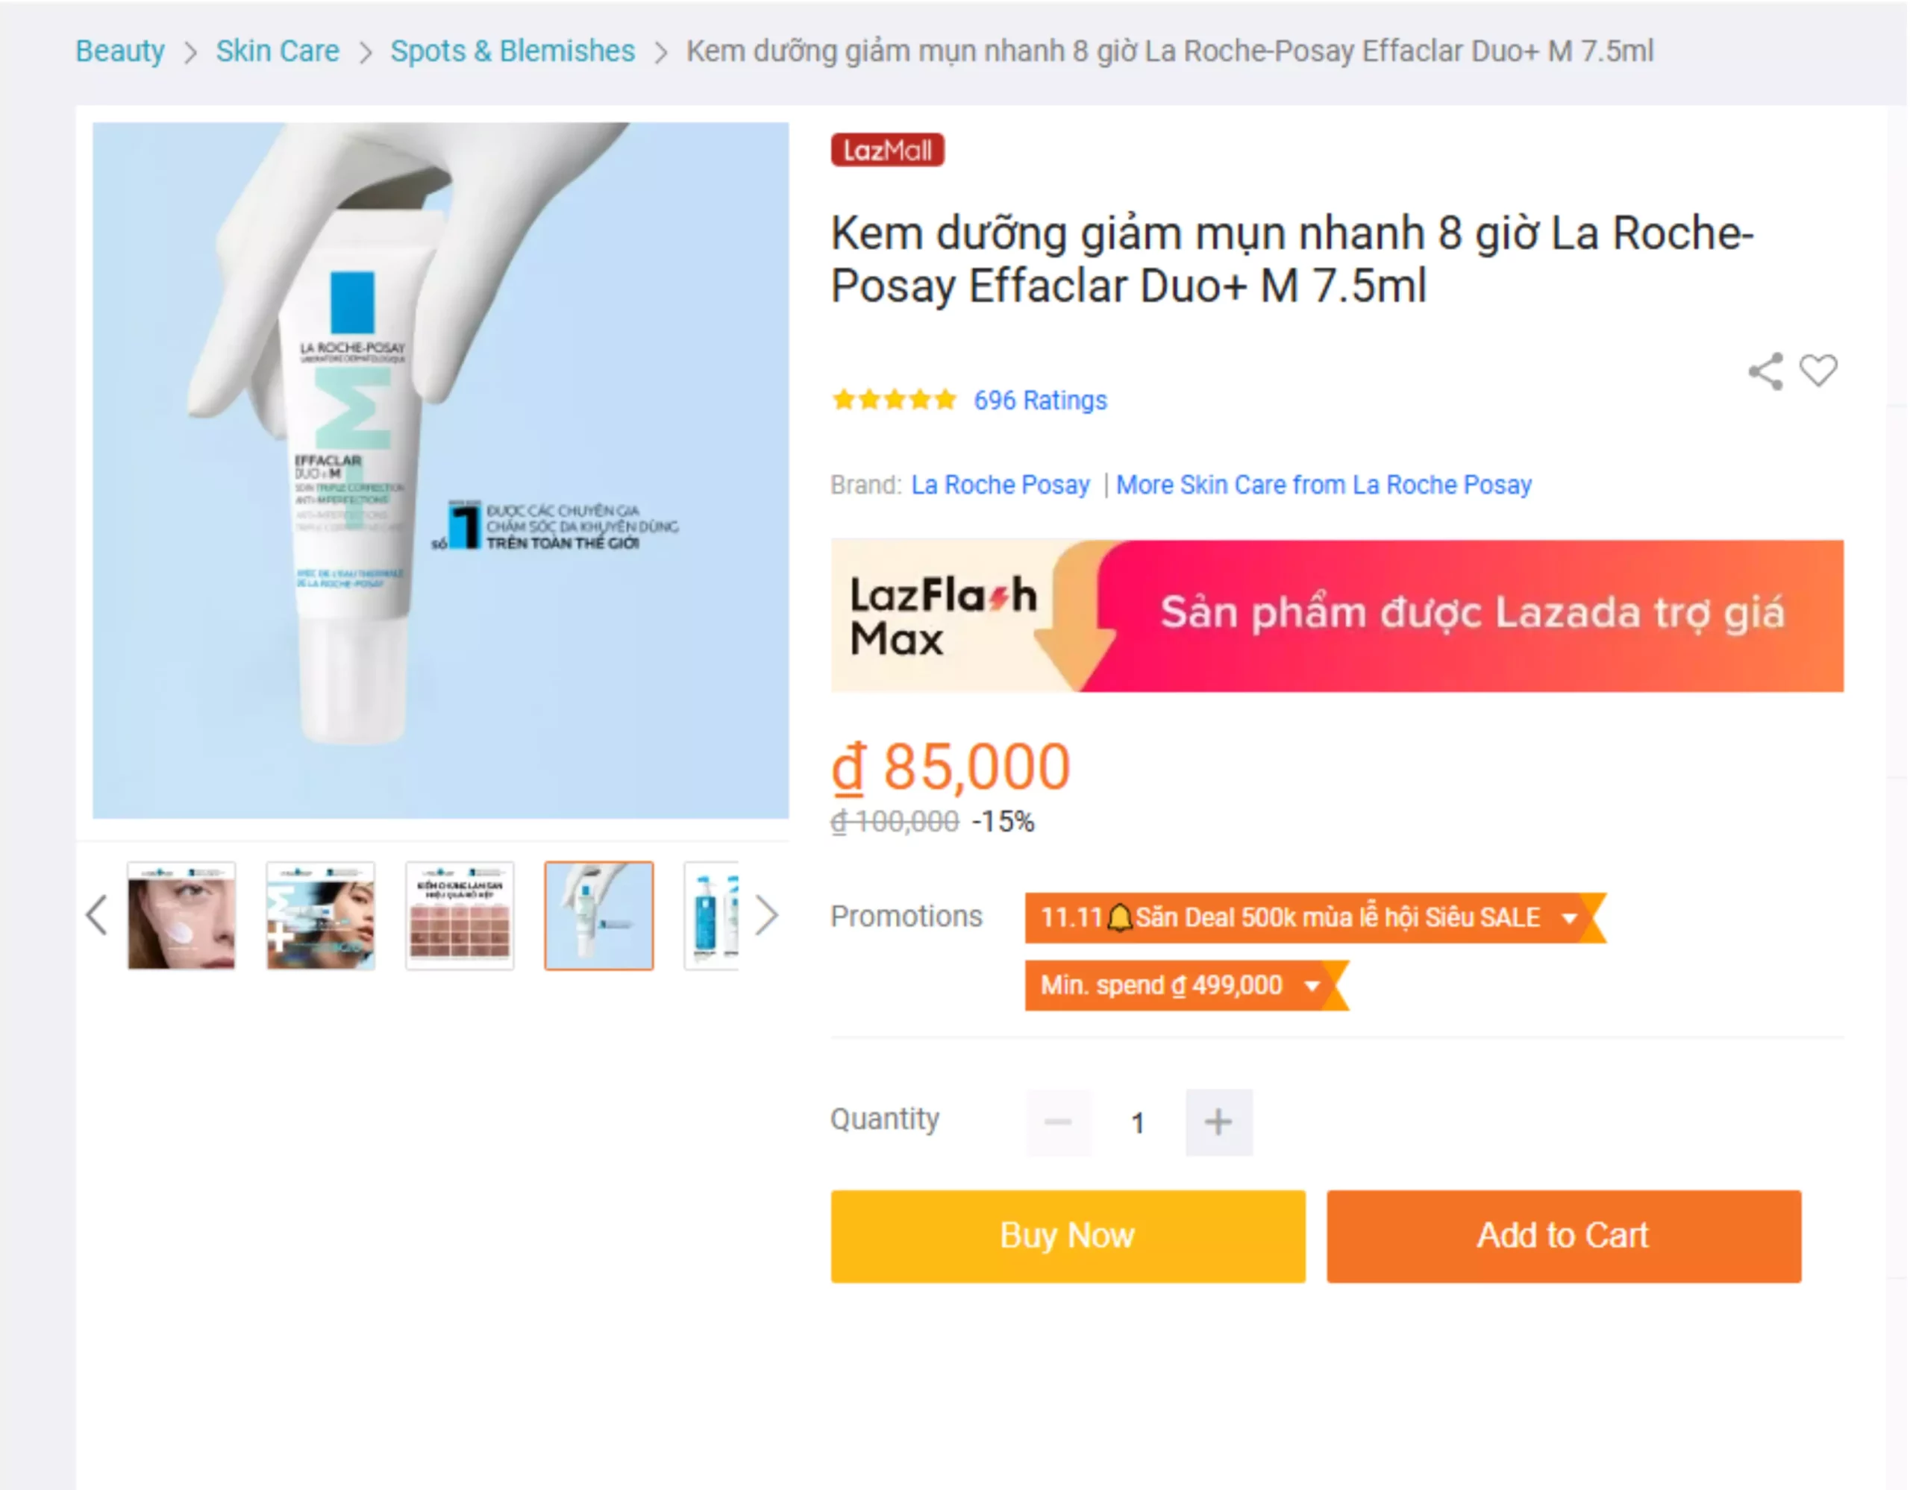The height and width of the screenshot is (1490, 1910).
Task: Open the 696 Ratings link
Action: tap(1040, 400)
